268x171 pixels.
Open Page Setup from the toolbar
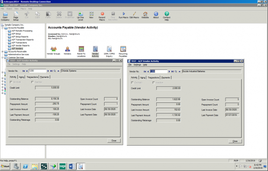pyautogui.click(x=16, y=16)
